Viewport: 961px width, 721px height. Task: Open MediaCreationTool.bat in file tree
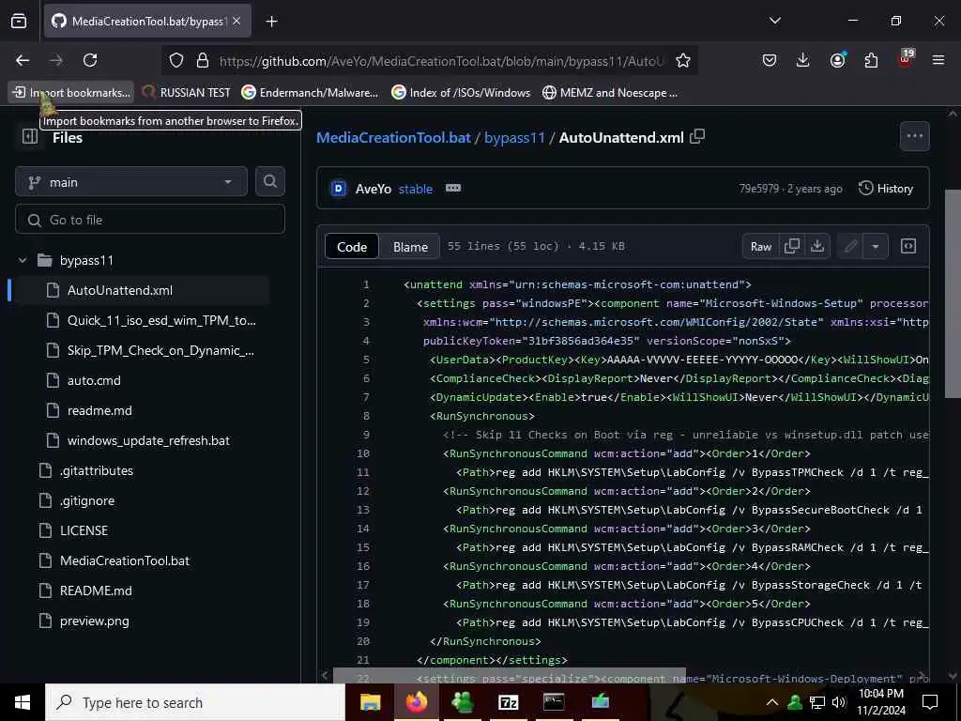125,560
